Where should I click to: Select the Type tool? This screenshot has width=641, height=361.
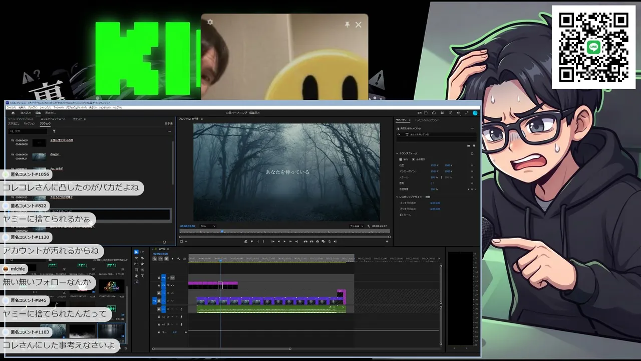(142, 276)
